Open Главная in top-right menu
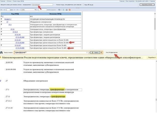157x113 pixels. [122, 1]
